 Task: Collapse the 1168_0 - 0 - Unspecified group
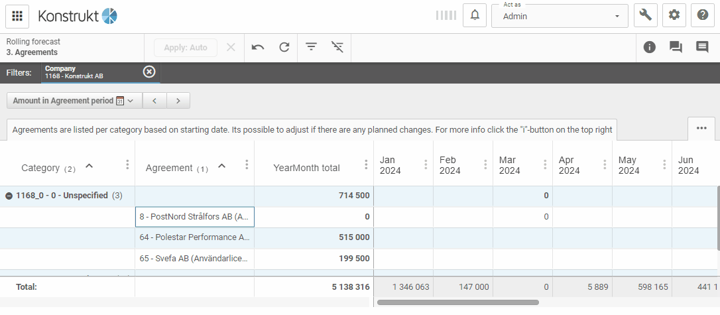point(9,196)
